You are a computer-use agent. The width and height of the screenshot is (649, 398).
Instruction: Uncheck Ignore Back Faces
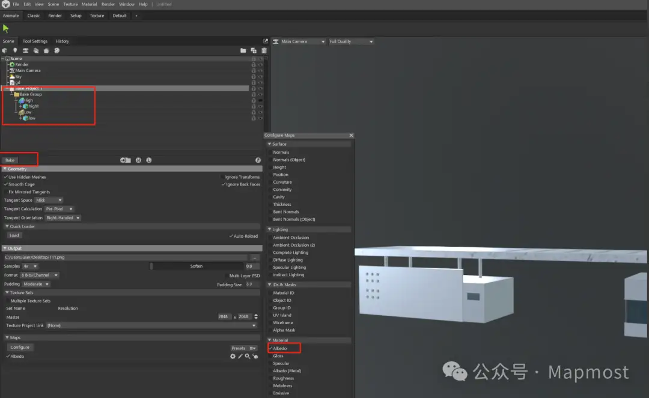223,184
